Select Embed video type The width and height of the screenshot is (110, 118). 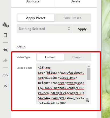(50, 57)
